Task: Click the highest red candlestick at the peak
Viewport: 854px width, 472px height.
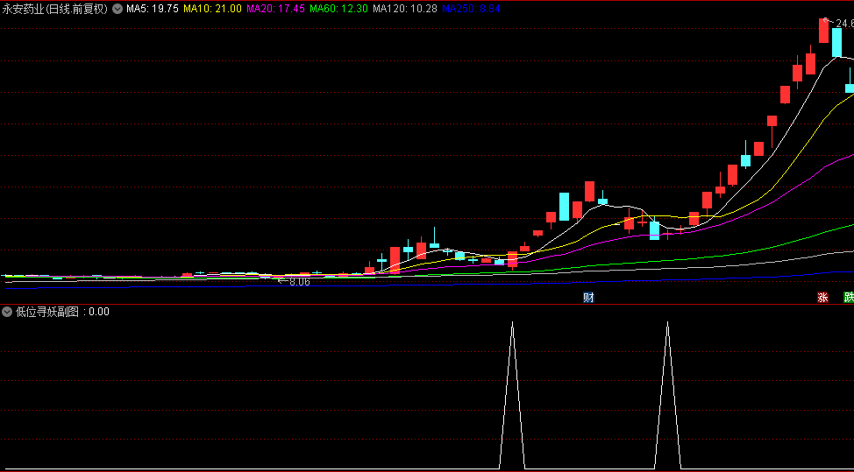Action: coord(823,31)
